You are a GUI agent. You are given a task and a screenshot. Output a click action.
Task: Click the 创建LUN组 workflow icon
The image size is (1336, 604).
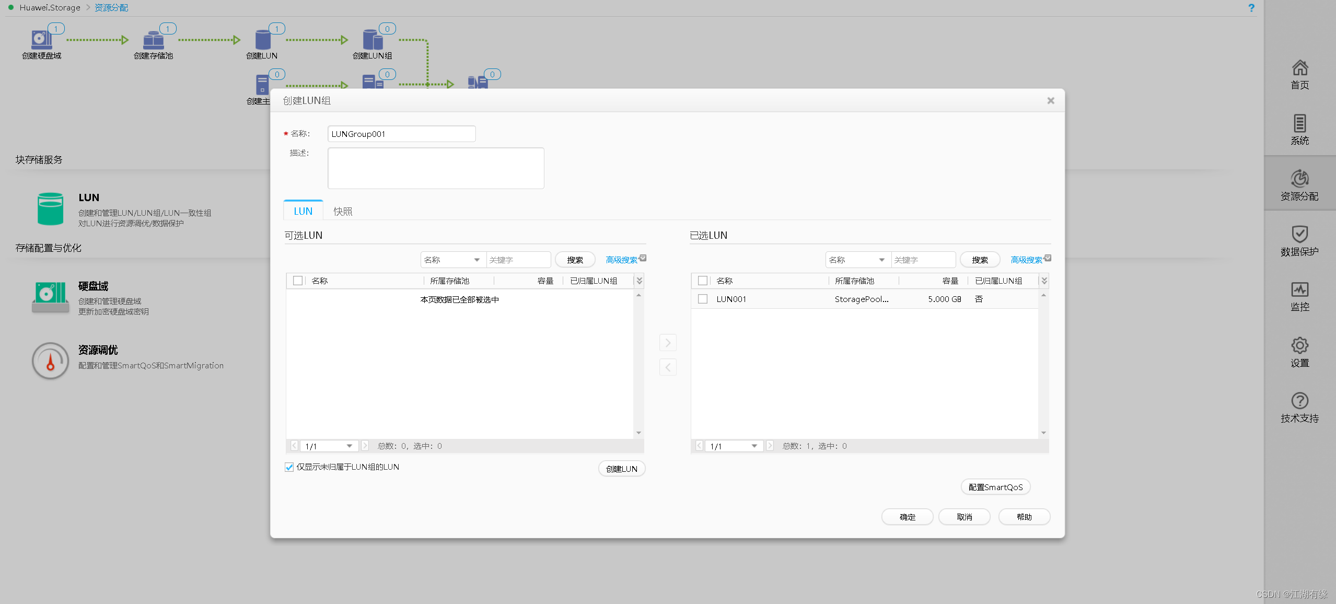pyautogui.click(x=373, y=39)
